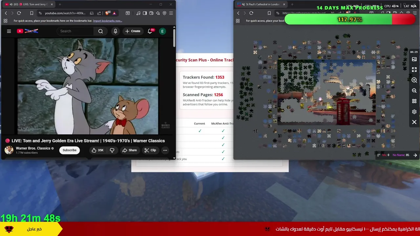The image size is (420, 236).
Task: Open the apps grid icon on YouTube bookmarks bar
Action: coord(5,21)
